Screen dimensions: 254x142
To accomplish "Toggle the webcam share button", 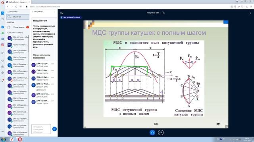I will pyautogui.click(x=161, y=133).
